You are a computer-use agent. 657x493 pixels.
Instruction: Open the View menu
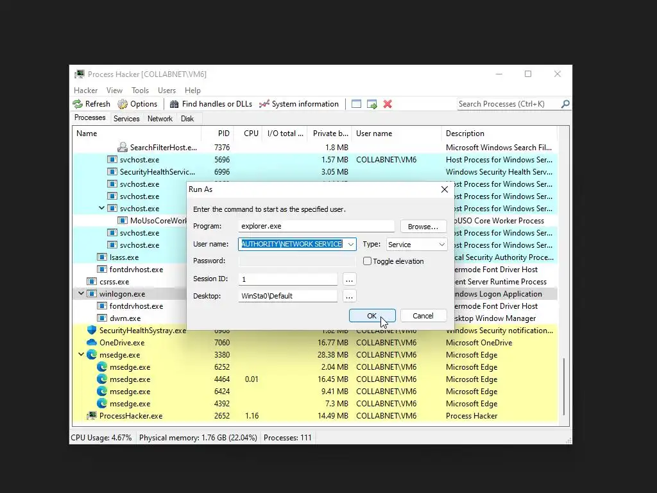[x=114, y=91]
